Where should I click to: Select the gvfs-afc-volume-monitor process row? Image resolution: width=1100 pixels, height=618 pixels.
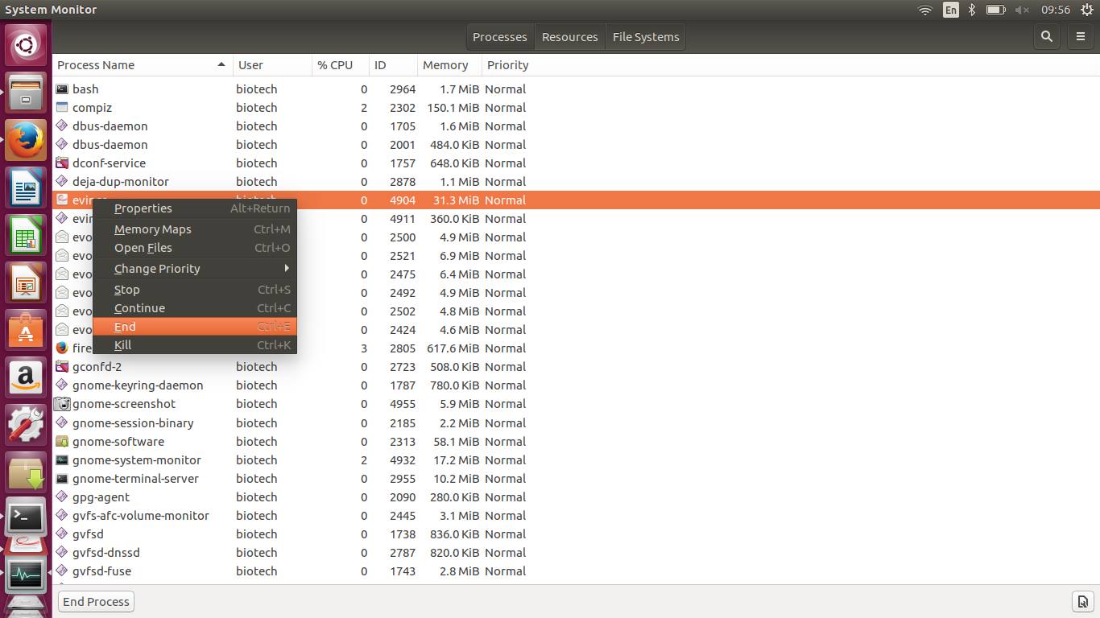pos(576,515)
